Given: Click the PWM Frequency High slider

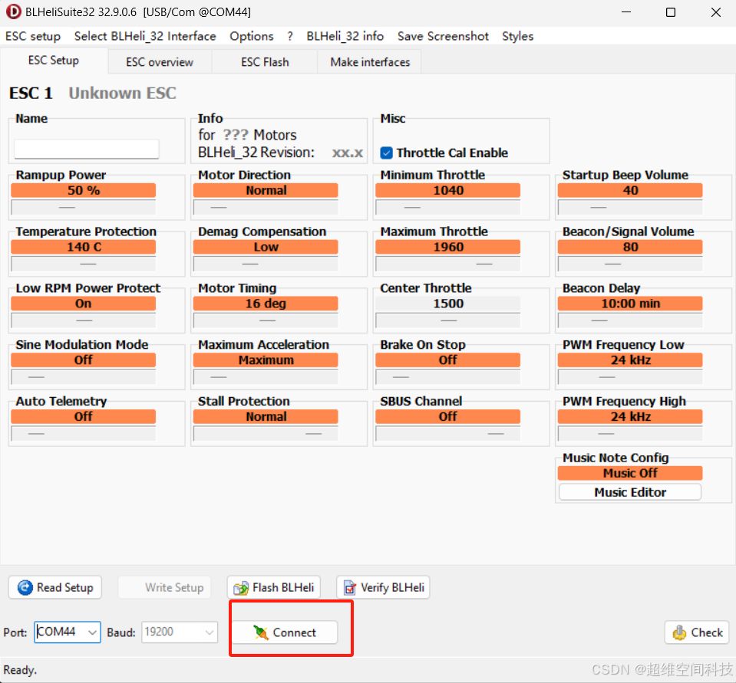Looking at the screenshot, I should (x=630, y=434).
